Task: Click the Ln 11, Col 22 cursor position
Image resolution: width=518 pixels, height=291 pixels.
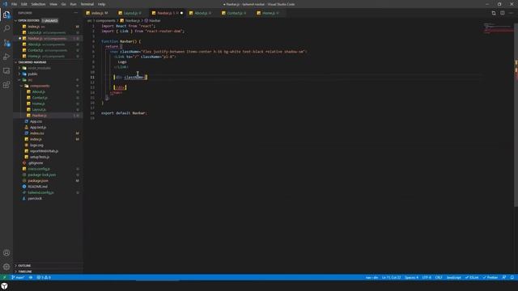Action: point(391,277)
